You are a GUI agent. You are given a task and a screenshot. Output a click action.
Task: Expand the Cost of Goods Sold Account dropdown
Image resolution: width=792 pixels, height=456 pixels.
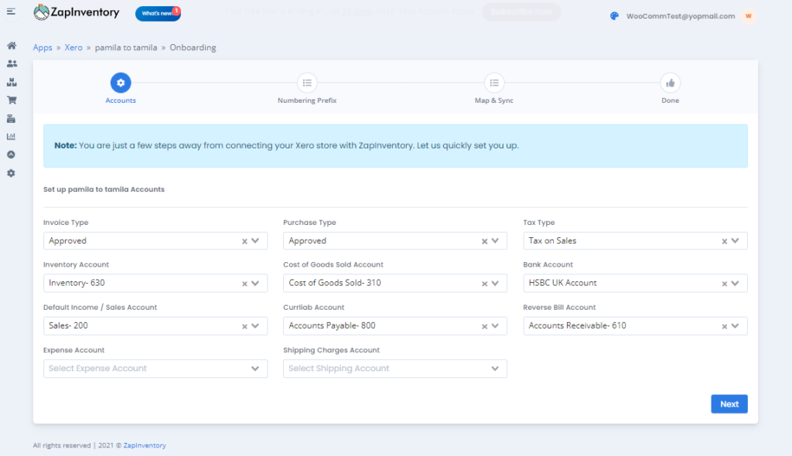496,283
